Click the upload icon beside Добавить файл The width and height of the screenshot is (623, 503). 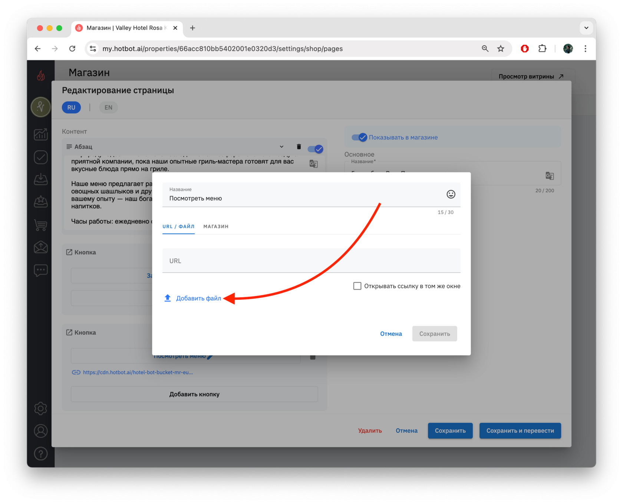[168, 298]
